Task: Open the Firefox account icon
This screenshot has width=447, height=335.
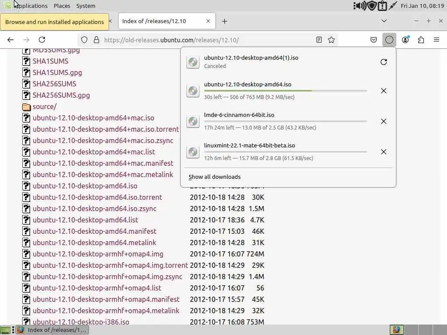Action: (x=405, y=40)
